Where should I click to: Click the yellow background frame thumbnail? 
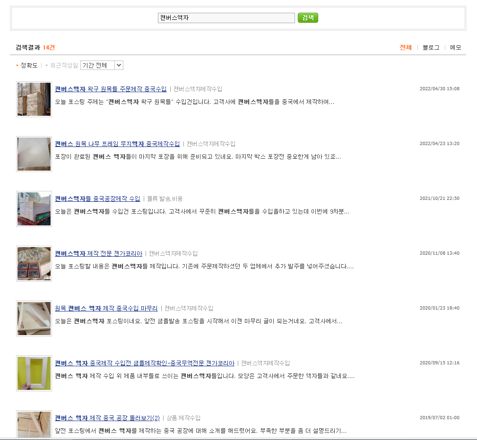click(34, 373)
